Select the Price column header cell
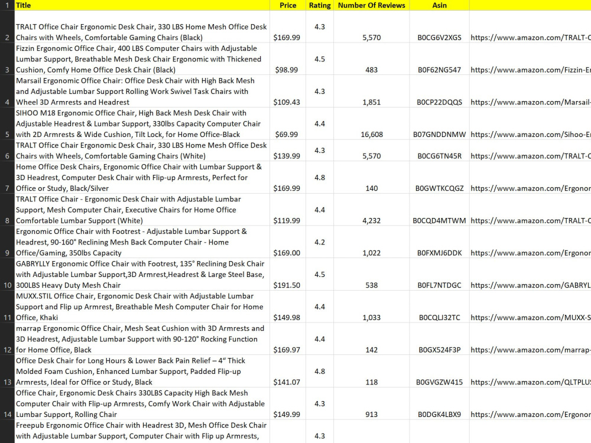 [x=288, y=5]
